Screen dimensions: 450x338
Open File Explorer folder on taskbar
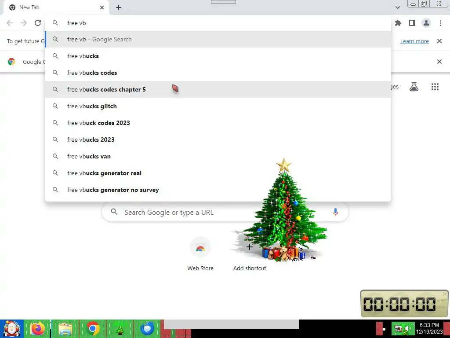tap(65, 329)
